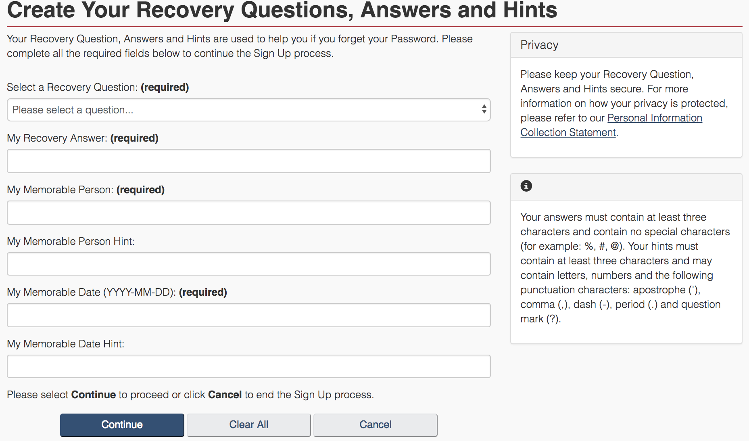Image resolution: width=749 pixels, height=441 pixels.
Task: Focus the My Recovery Answer text field
Action: coord(248,161)
